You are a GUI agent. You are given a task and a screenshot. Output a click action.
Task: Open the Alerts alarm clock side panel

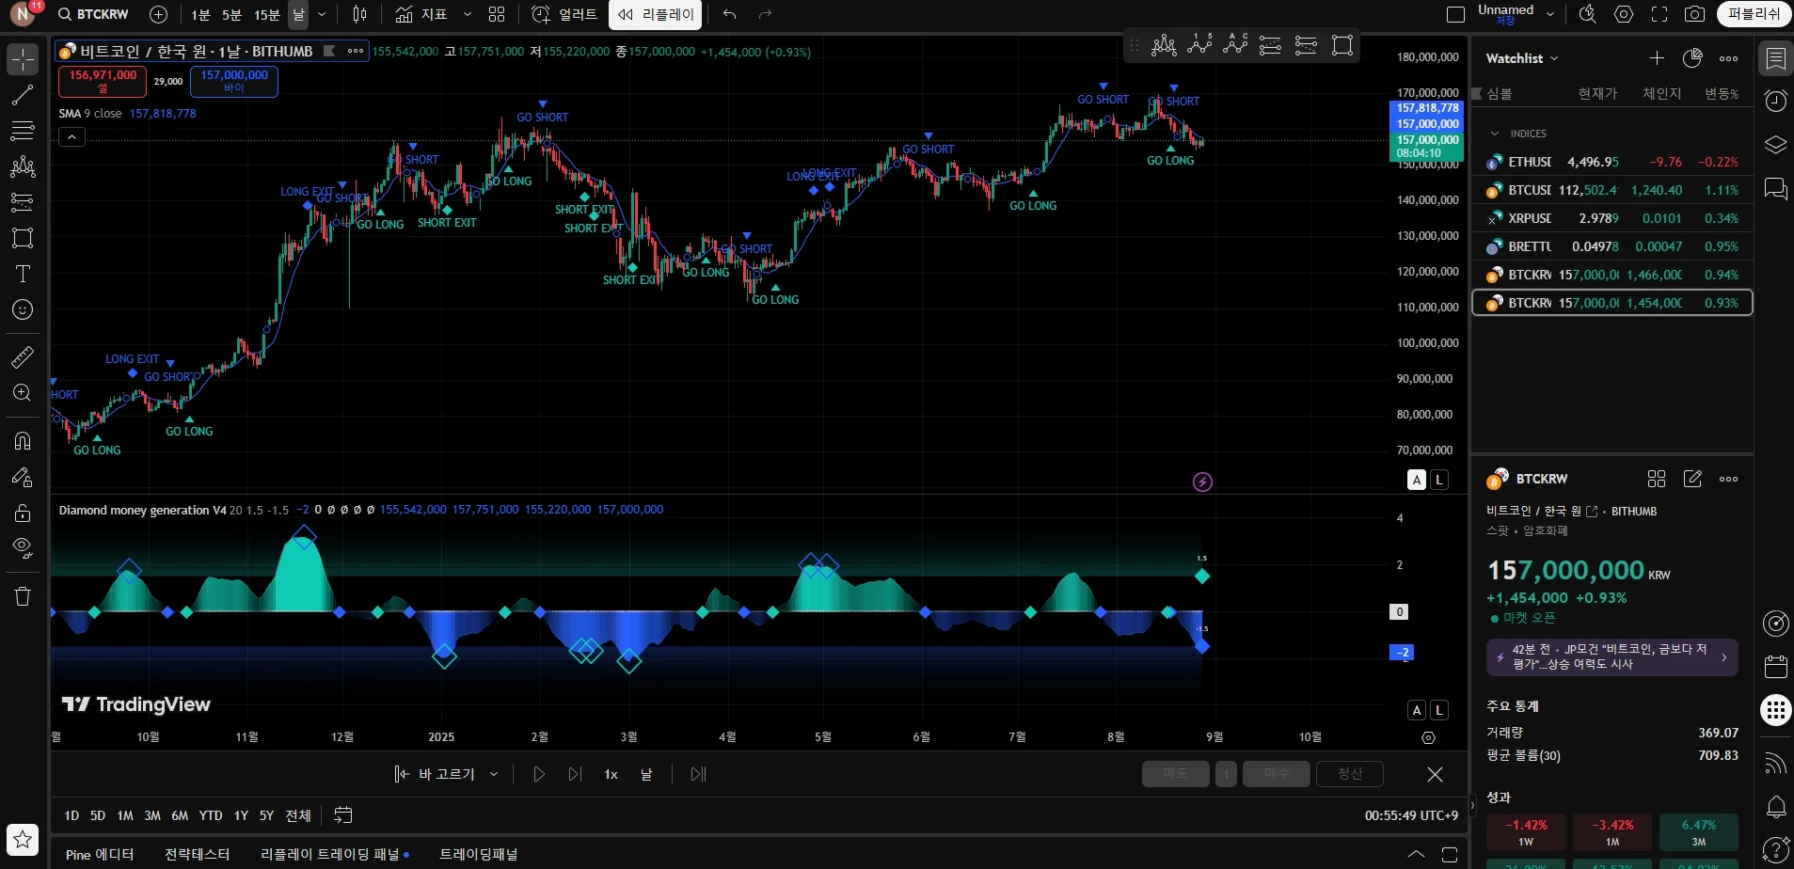tap(1775, 101)
